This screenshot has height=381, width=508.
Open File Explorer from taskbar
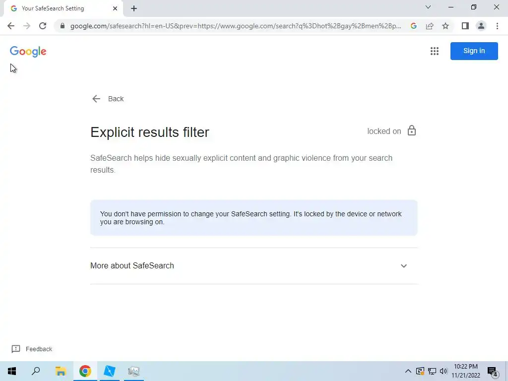61,371
